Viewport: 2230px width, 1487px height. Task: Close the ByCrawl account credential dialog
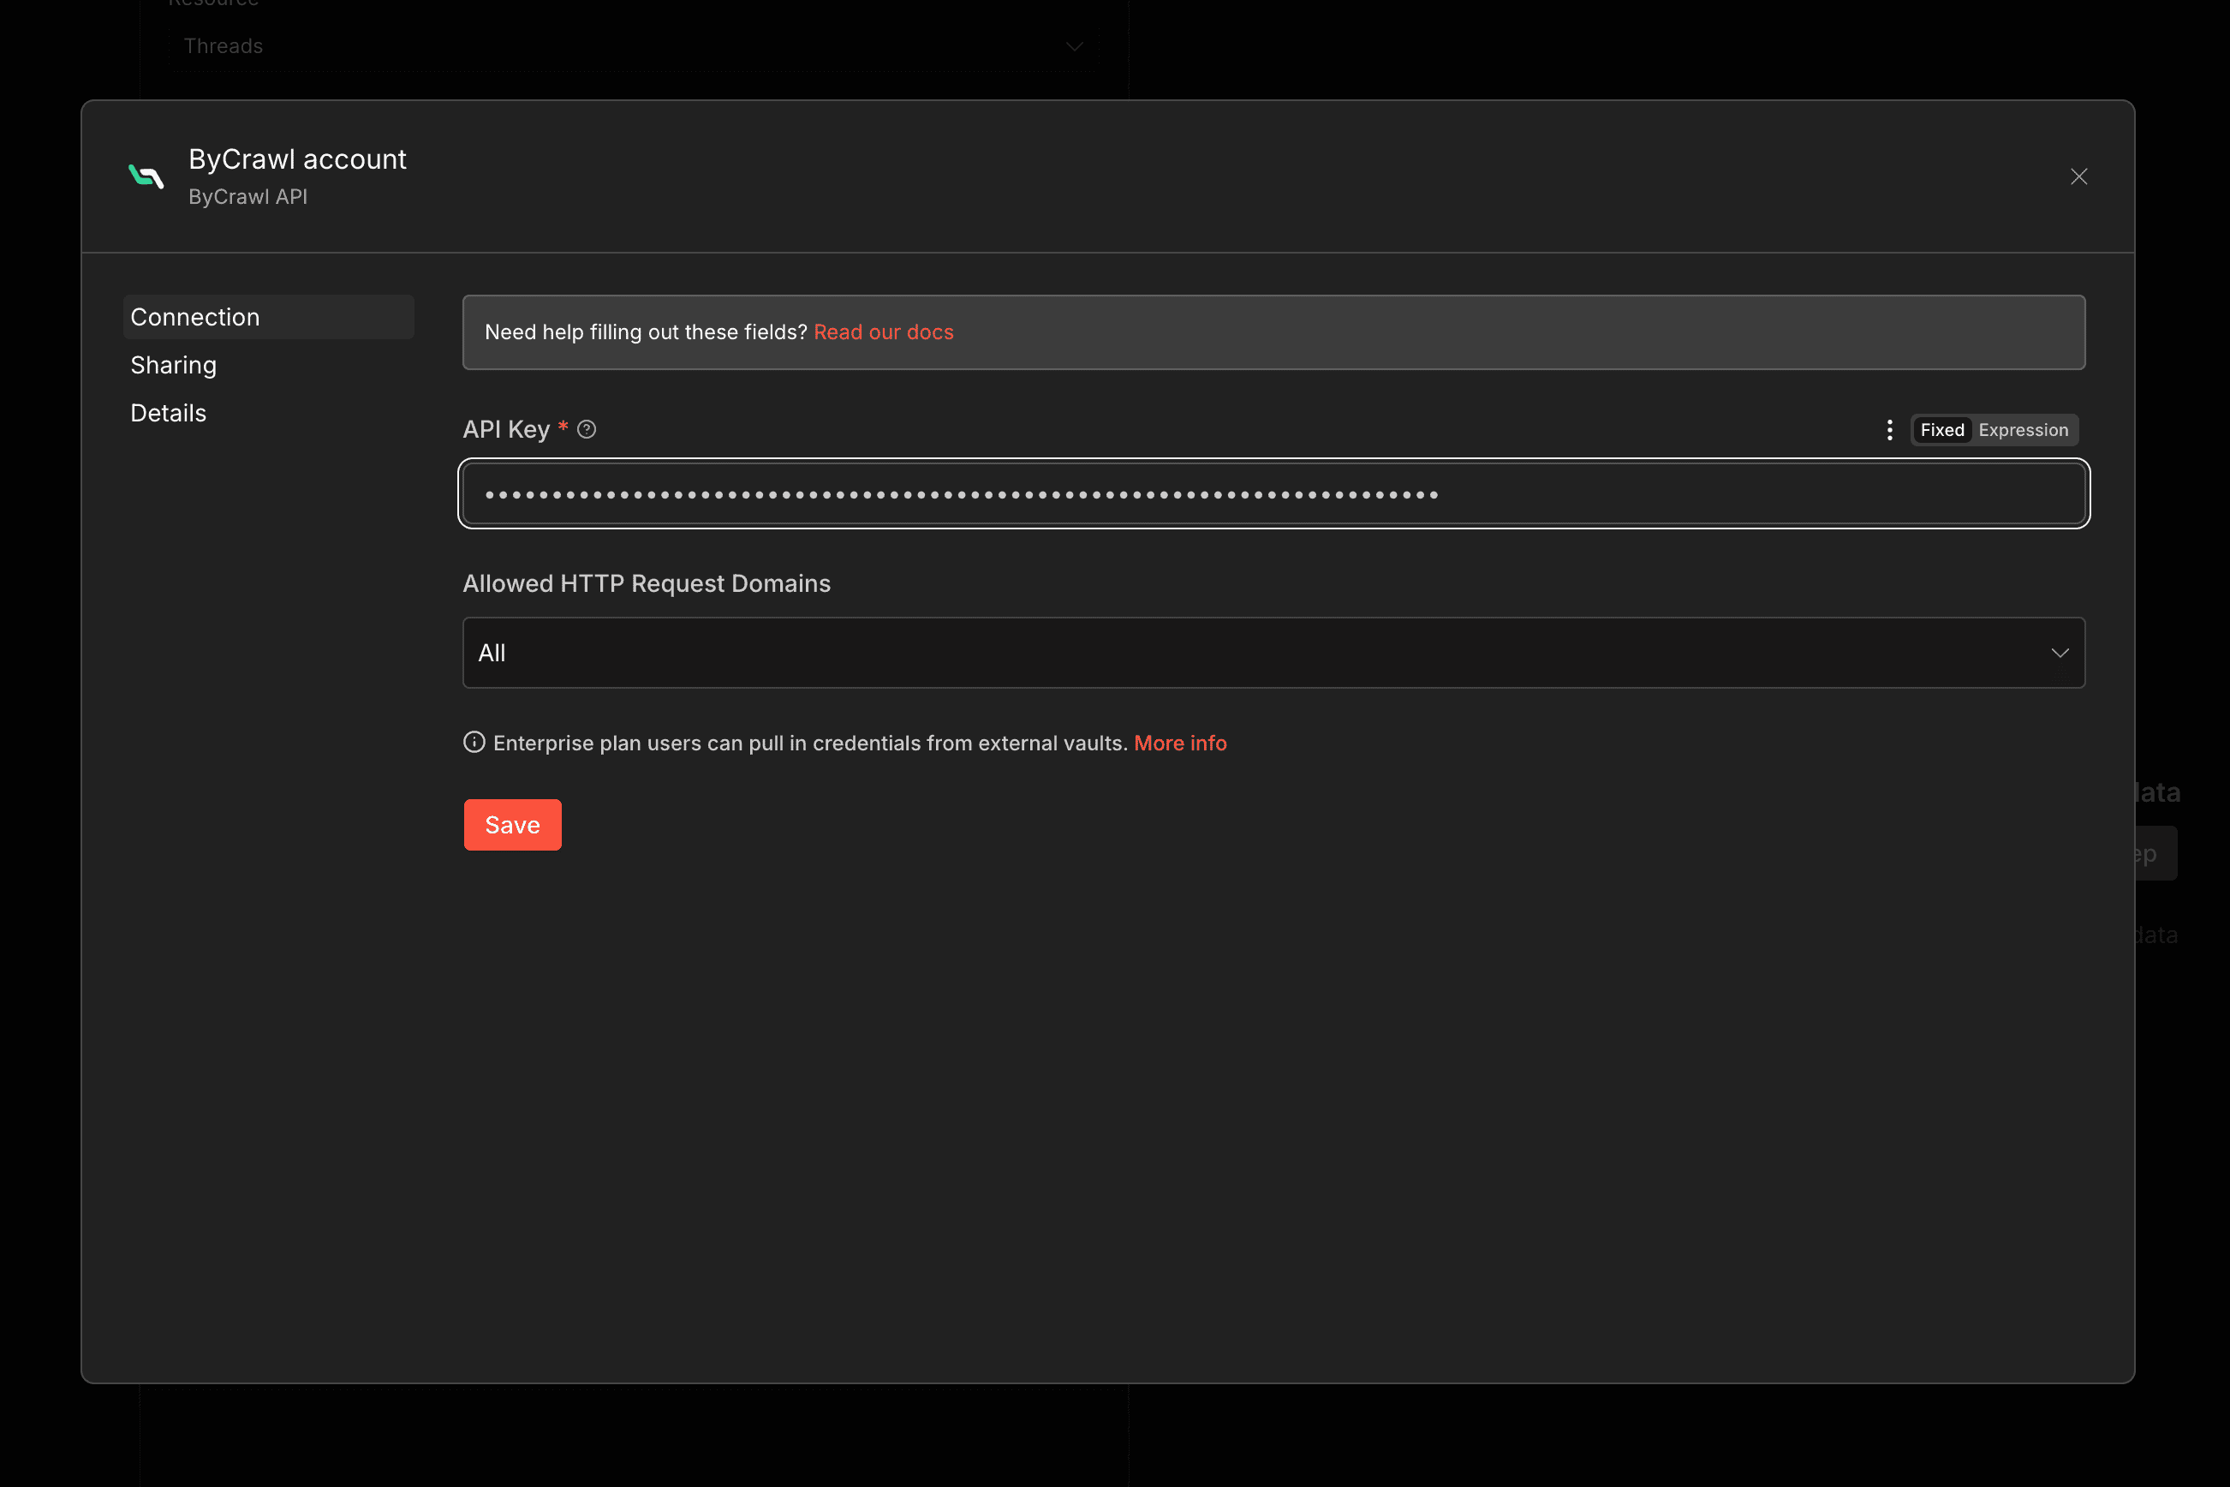(2078, 176)
